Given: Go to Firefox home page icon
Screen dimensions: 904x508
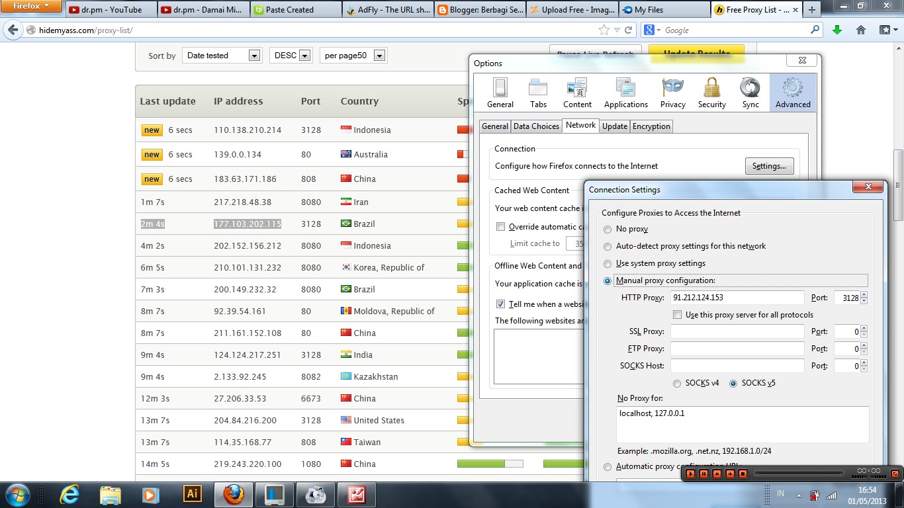Looking at the screenshot, I should pyautogui.click(x=861, y=30).
